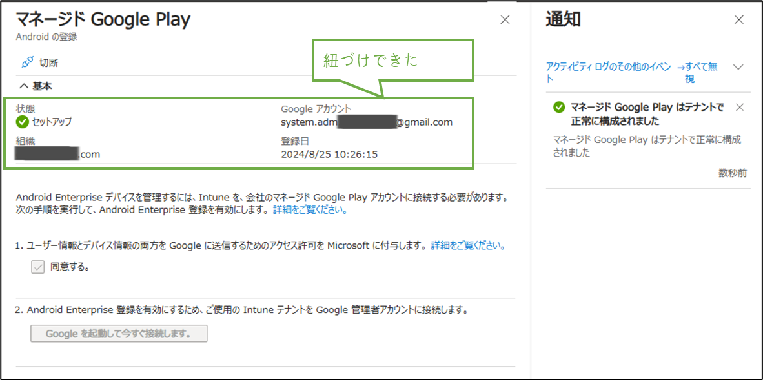
Task: Click the green success icon in notification
Action: pos(559,108)
